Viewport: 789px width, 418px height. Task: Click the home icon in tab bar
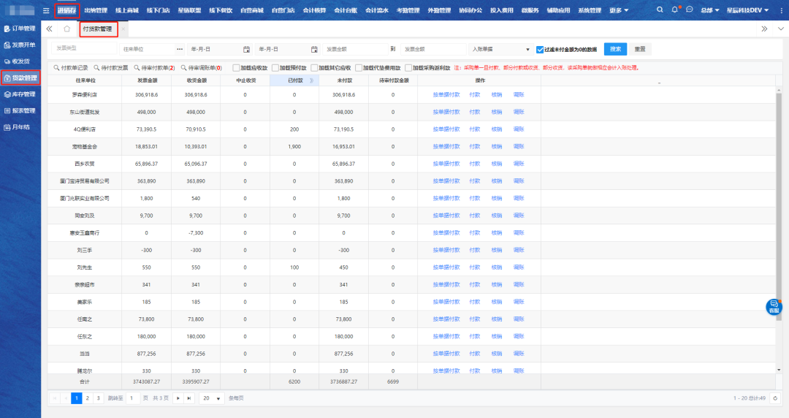coord(67,28)
